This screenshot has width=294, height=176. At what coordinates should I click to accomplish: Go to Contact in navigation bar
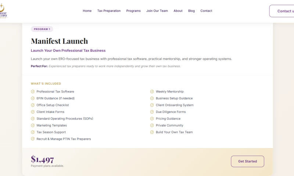(206, 11)
